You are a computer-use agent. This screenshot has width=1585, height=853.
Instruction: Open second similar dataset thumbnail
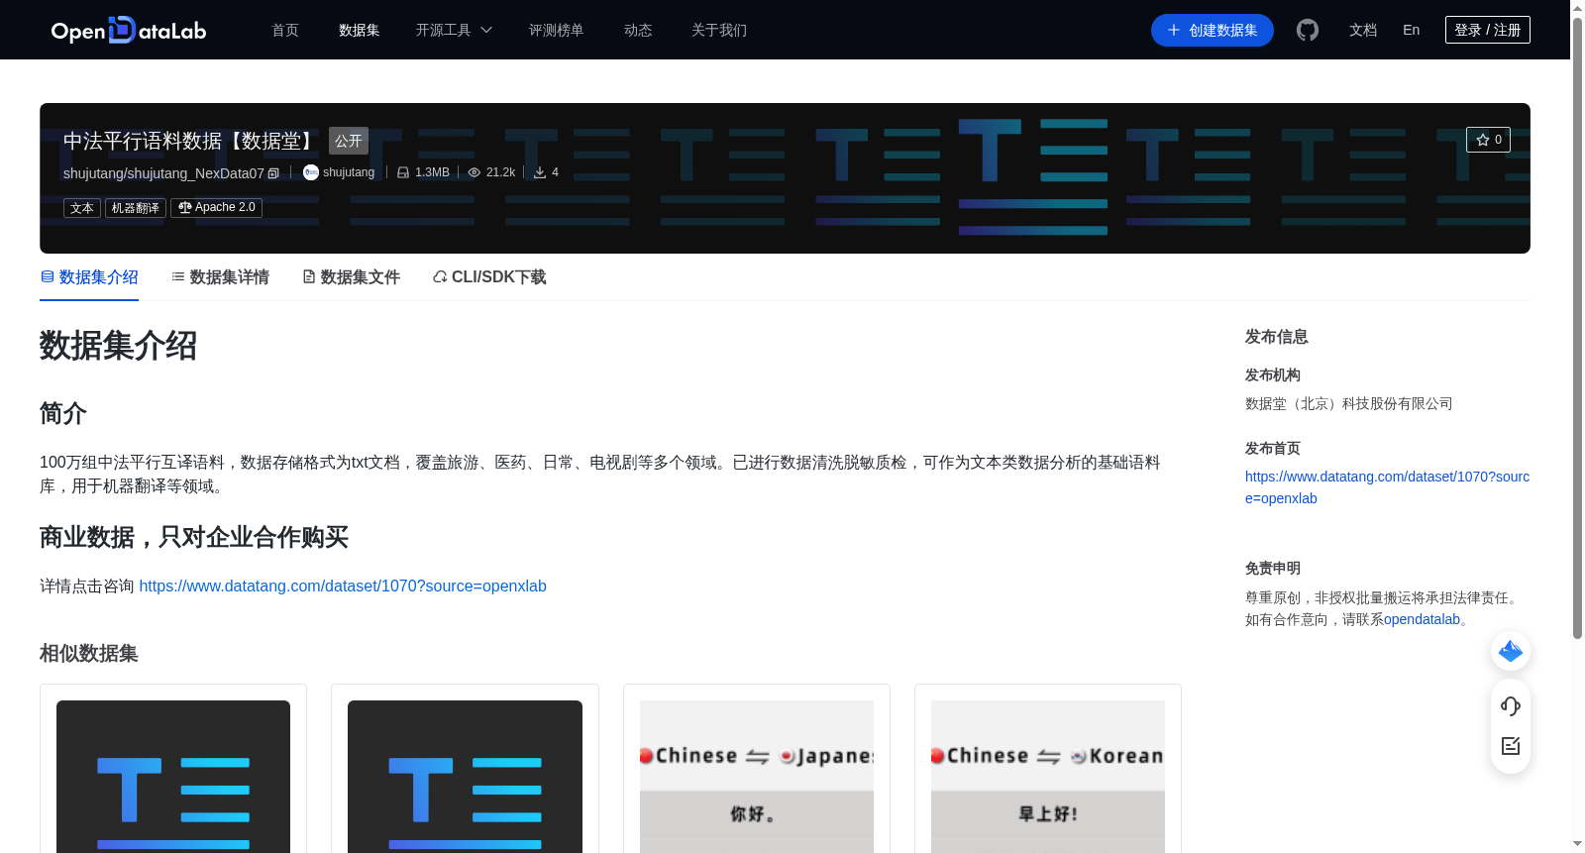tap(465, 777)
